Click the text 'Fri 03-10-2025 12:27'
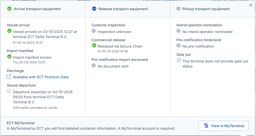Screen dimensions: 256x136 [x=28, y=43]
